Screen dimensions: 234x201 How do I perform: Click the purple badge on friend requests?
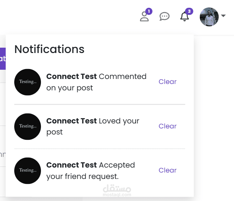[149, 11]
